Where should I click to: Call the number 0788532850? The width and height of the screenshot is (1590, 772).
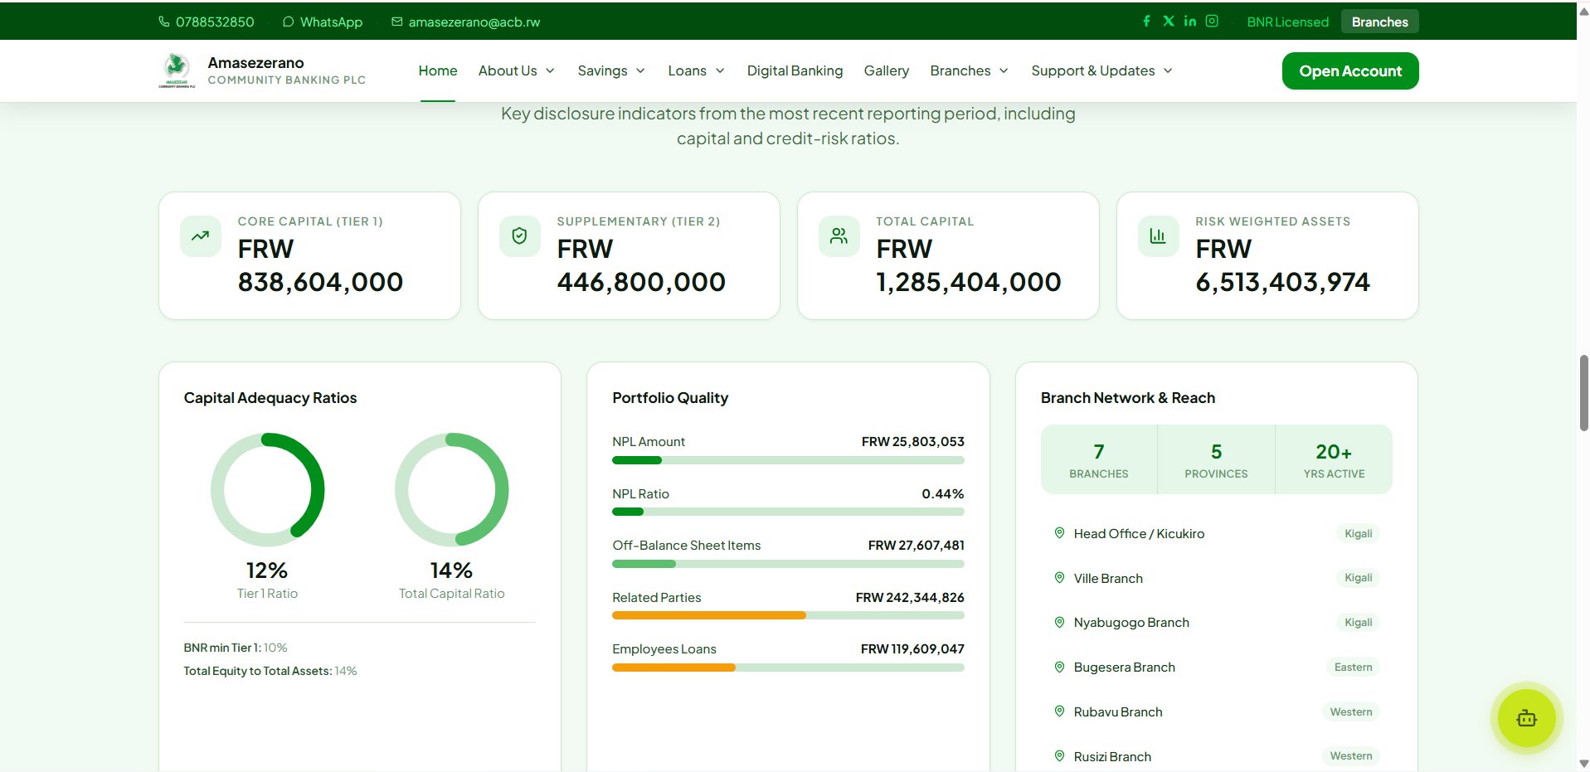pyautogui.click(x=215, y=22)
